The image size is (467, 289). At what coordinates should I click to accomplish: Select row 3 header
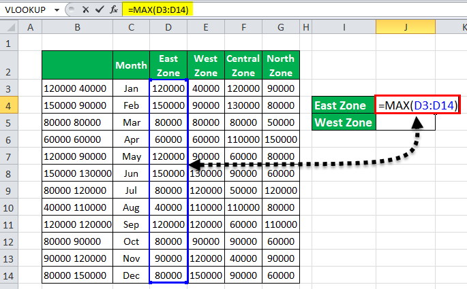tap(9, 88)
